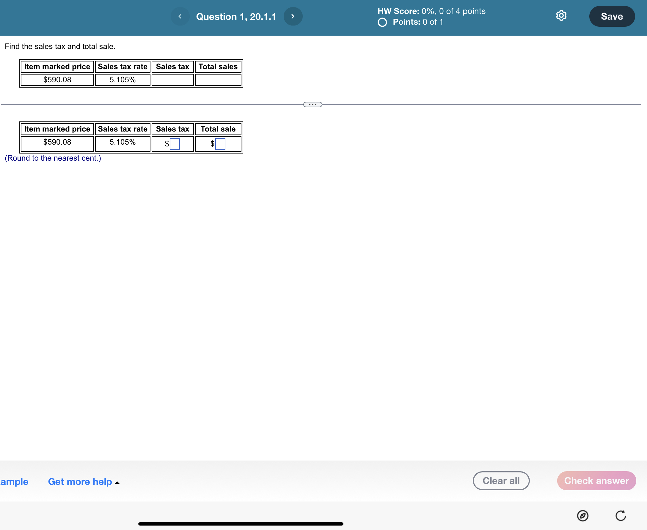Click the Clear all button
Image resolution: width=647 pixels, height=530 pixels.
(501, 480)
